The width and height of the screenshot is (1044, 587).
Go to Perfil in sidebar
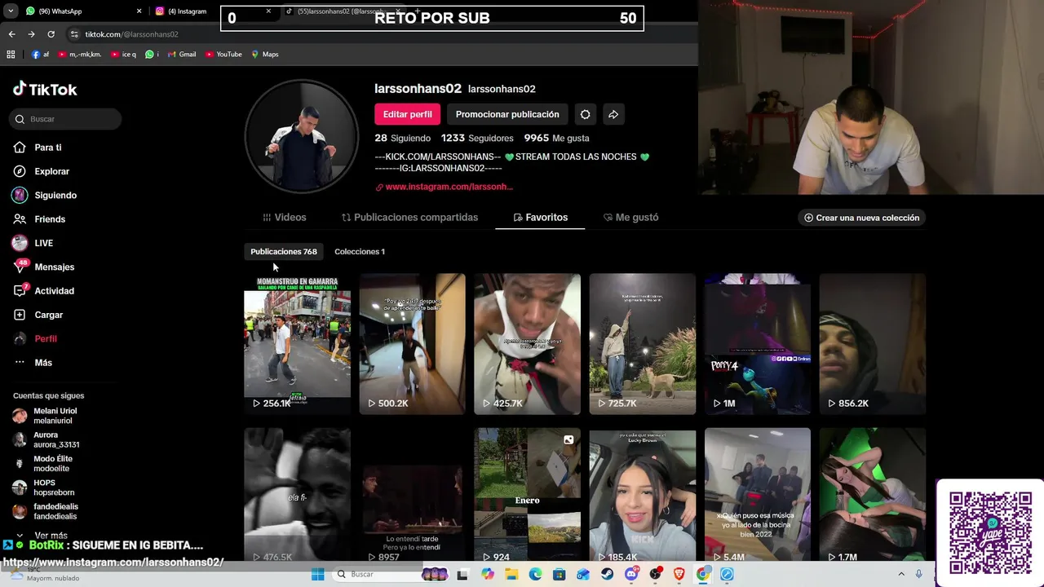(35, 338)
